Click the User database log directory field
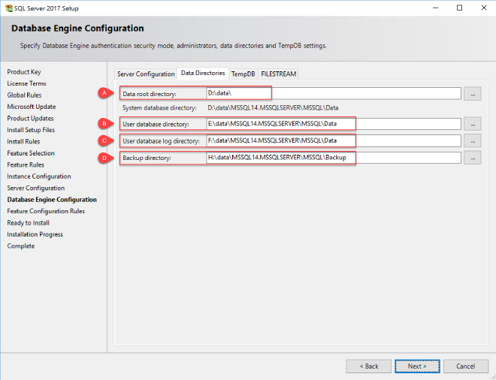Screen dimensions: 496x380 click(x=333, y=140)
